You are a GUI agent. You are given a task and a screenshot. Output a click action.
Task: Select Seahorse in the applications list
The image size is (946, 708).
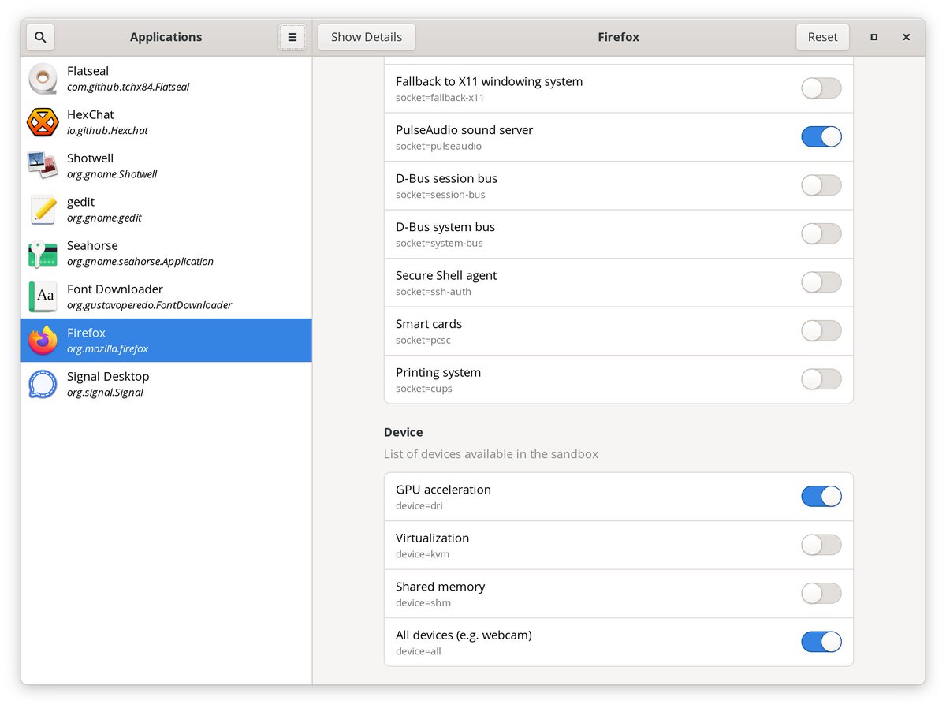(x=166, y=253)
